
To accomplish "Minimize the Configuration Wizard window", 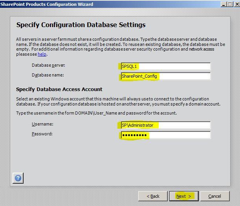I will 224,4.
